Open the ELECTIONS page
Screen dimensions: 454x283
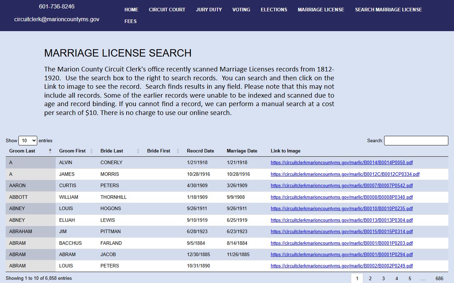click(x=274, y=10)
